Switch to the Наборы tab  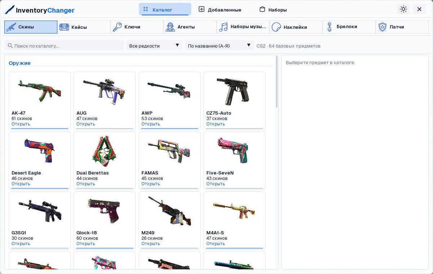coord(273,9)
